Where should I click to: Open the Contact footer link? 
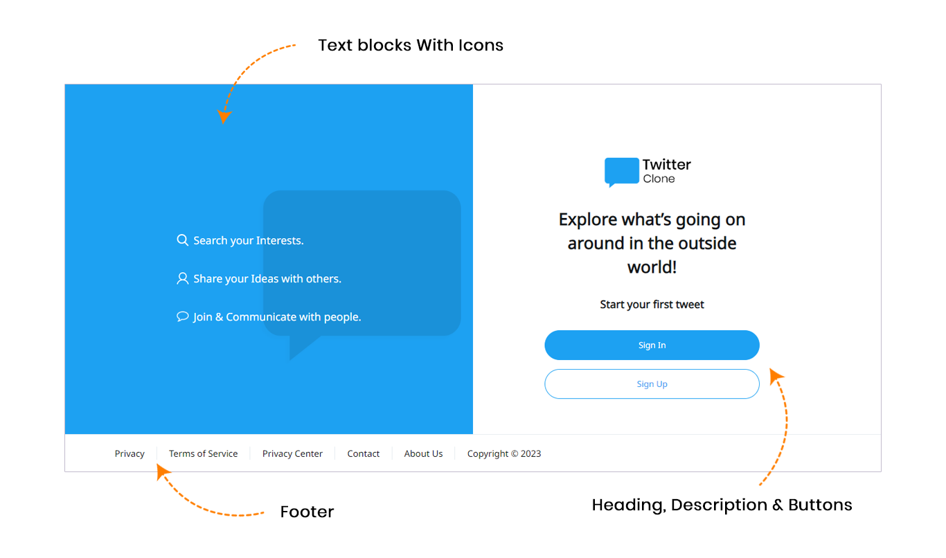[x=364, y=454]
